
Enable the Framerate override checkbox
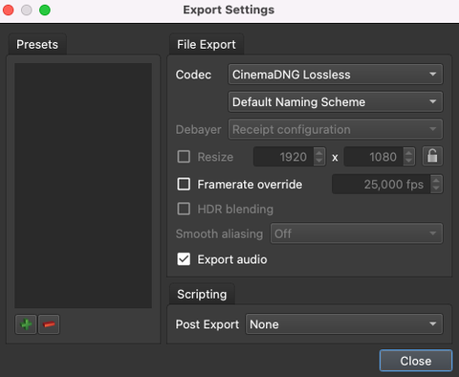[x=184, y=184]
